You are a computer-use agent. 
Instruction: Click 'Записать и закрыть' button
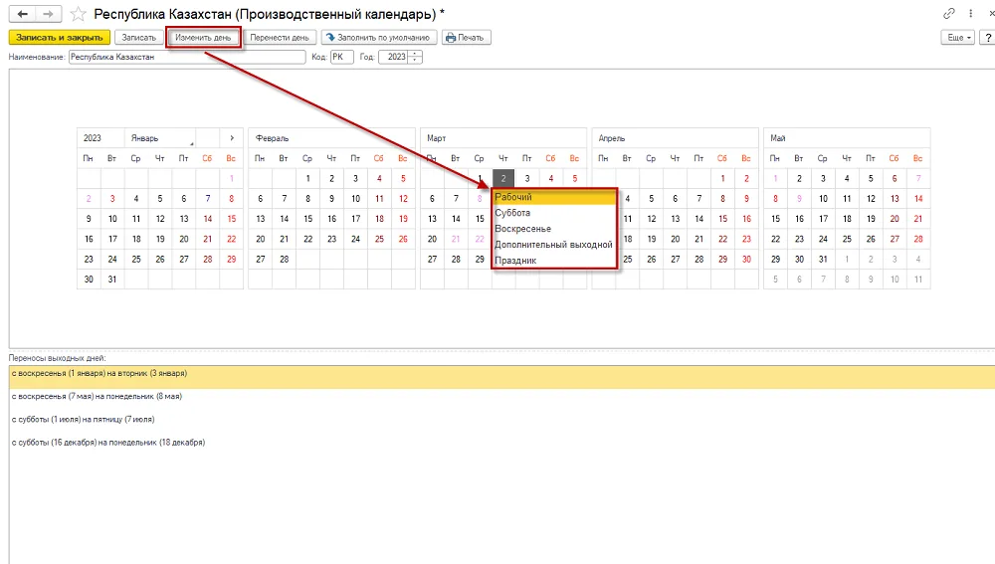pyautogui.click(x=60, y=38)
